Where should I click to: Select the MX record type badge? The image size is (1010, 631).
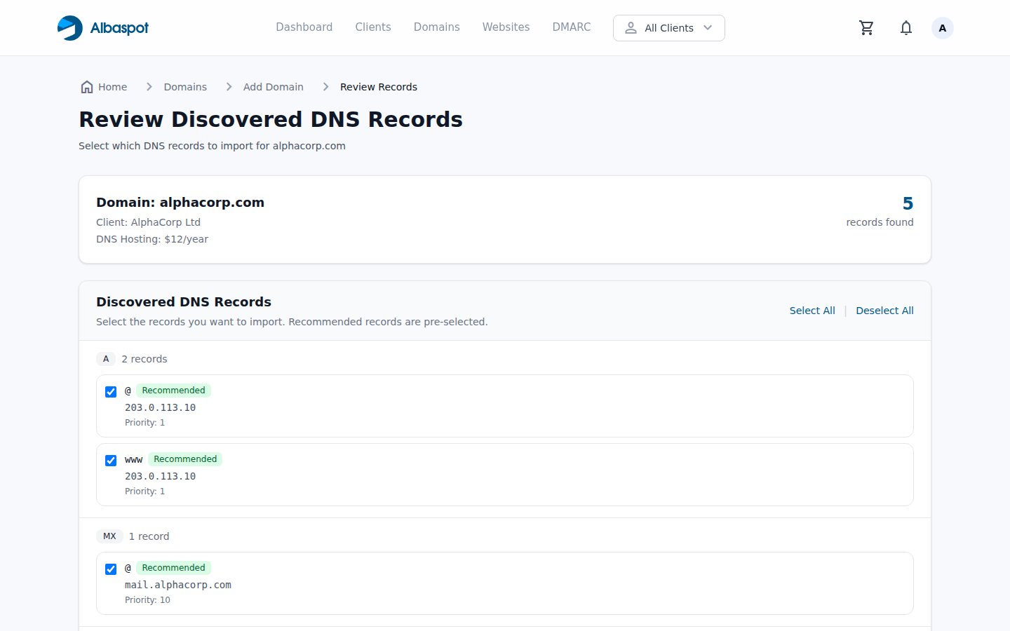tap(109, 536)
